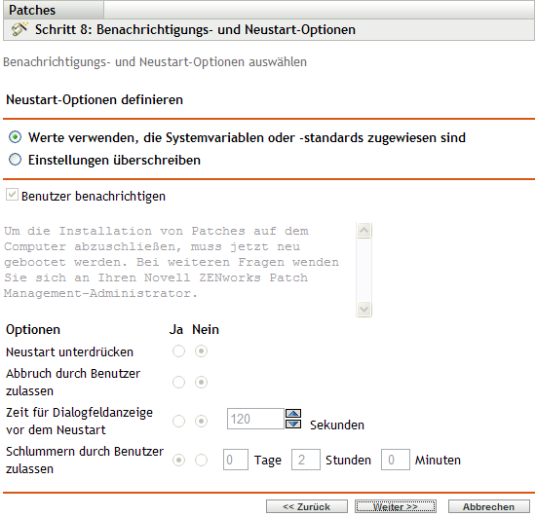
Task: Click the 'Neustart-Optionen definieren' heading
Action: 95,99
